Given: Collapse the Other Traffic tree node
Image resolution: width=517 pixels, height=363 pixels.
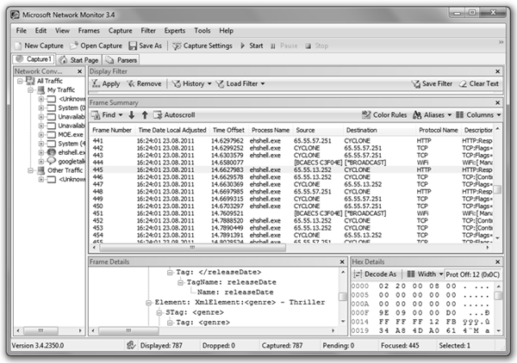Looking at the screenshot, I should coord(30,170).
